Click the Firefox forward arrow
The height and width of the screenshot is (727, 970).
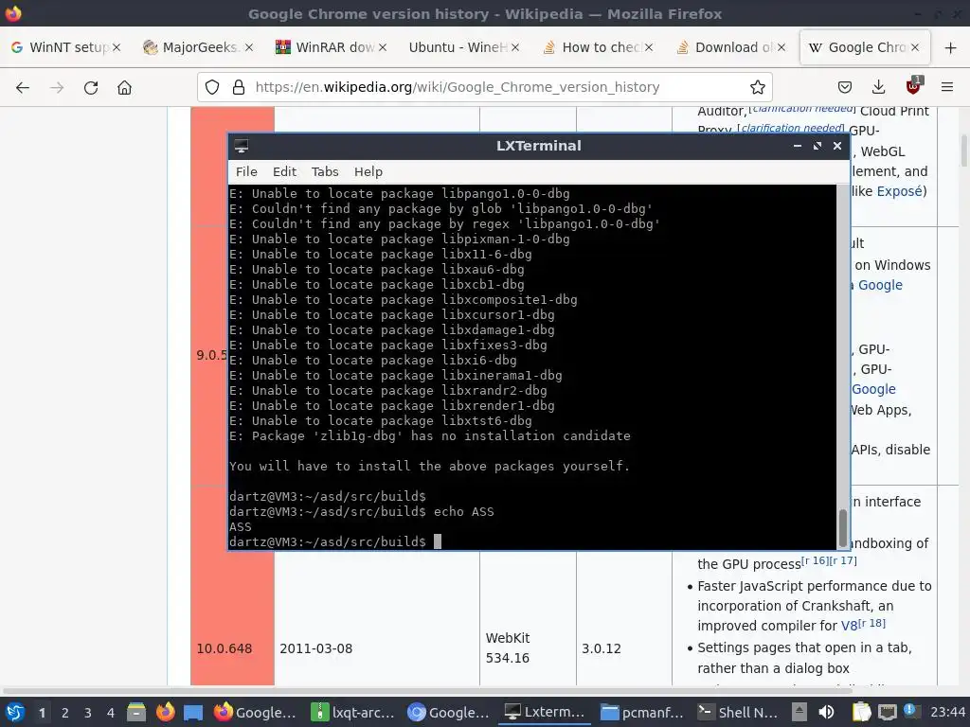click(x=57, y=87)
